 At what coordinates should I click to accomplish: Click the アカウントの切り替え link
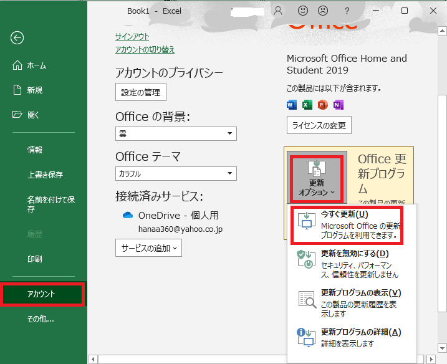click(145, 50)
